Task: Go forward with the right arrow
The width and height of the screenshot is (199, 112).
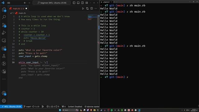Action: [29, 3]
